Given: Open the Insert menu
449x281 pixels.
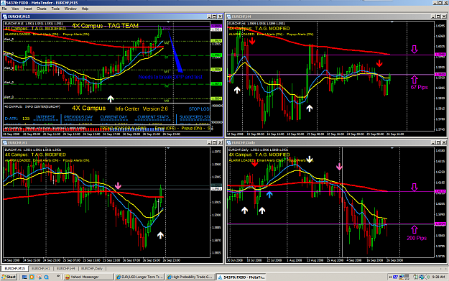Looking at the screenshot, I should point(28,9).
